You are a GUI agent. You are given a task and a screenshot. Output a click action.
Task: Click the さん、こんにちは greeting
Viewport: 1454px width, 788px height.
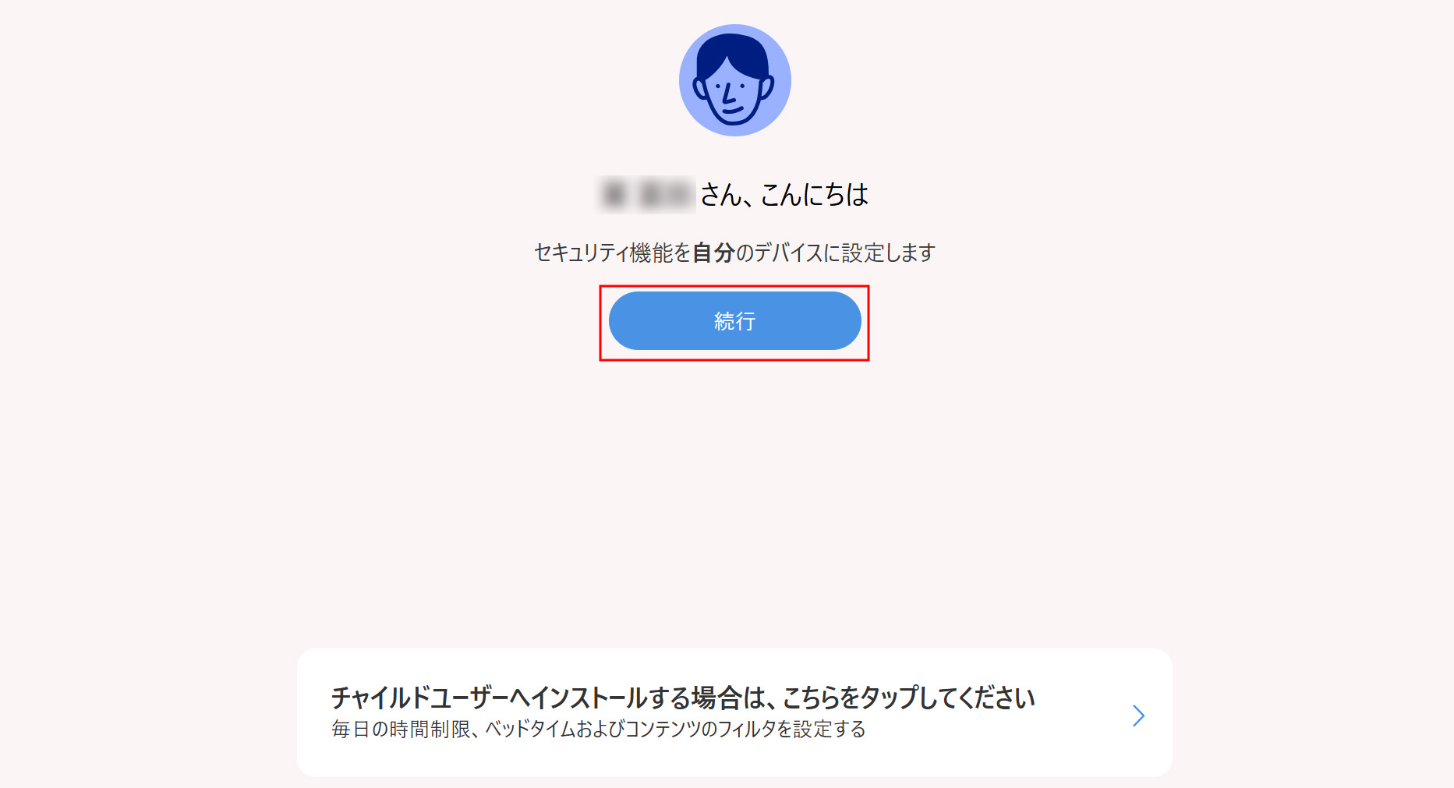pos(784,195)
